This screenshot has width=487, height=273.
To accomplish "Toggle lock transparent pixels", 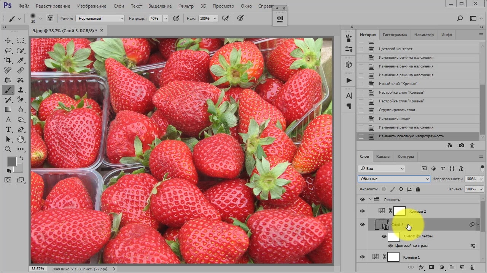I will point(384,189).
